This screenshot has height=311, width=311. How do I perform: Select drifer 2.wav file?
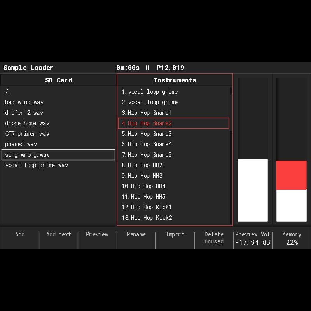(x=58, y=113)
